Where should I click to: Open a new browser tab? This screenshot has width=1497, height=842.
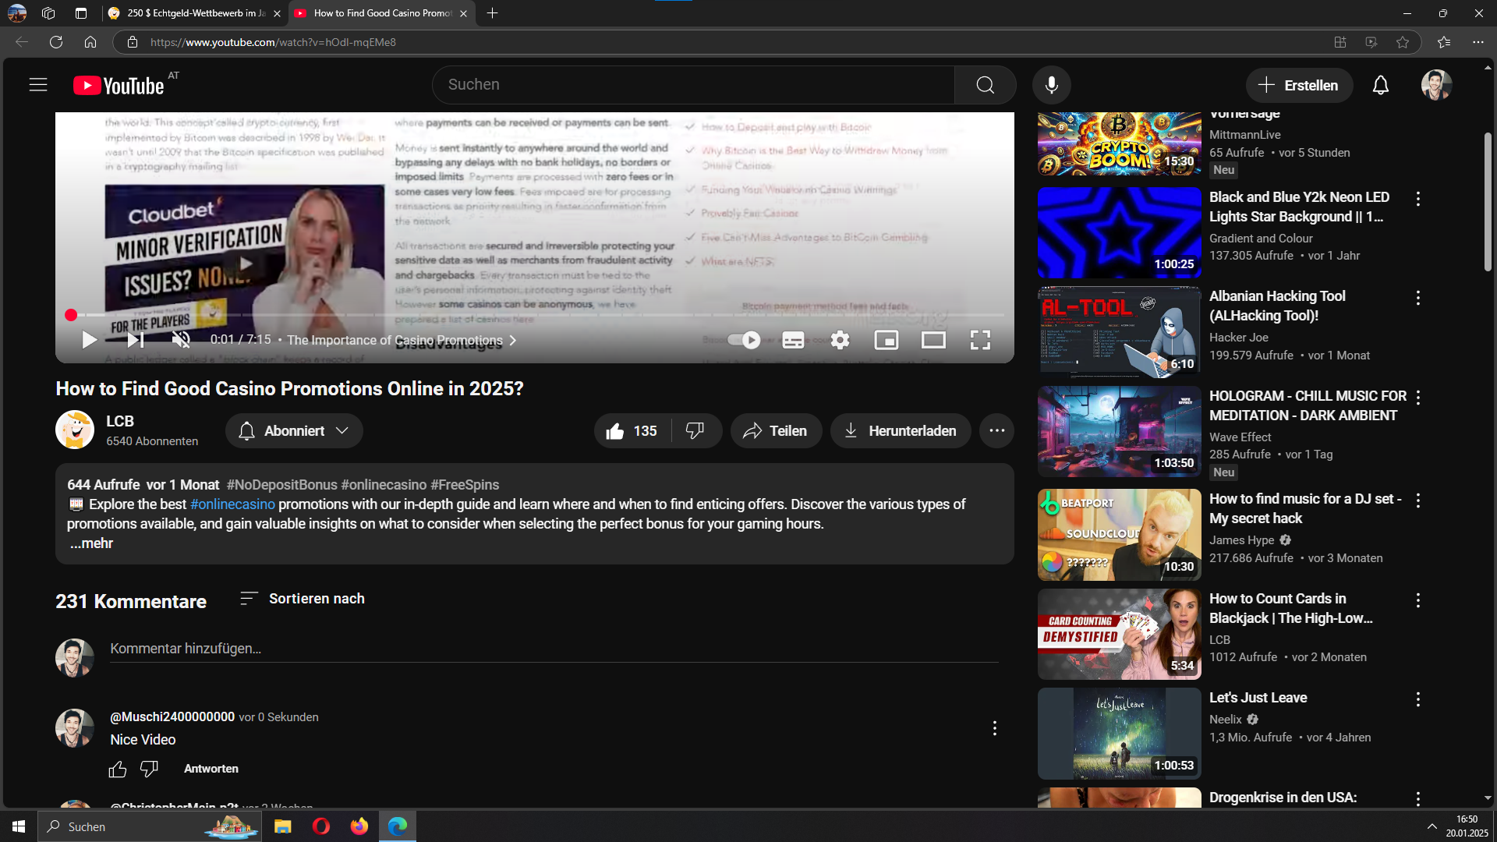tap(492, 13)
